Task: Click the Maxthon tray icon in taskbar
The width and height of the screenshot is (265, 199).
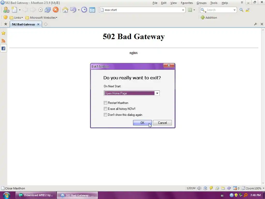Action: pos(232,195)
